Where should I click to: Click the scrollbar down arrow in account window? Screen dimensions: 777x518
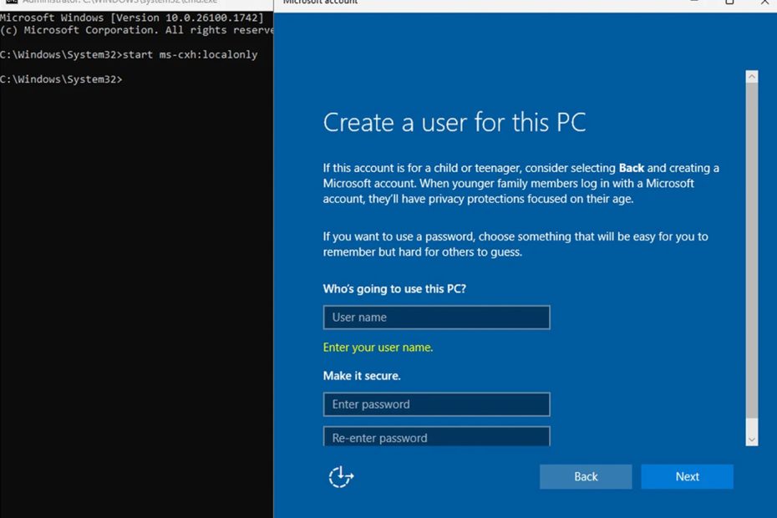click(752, 439)
